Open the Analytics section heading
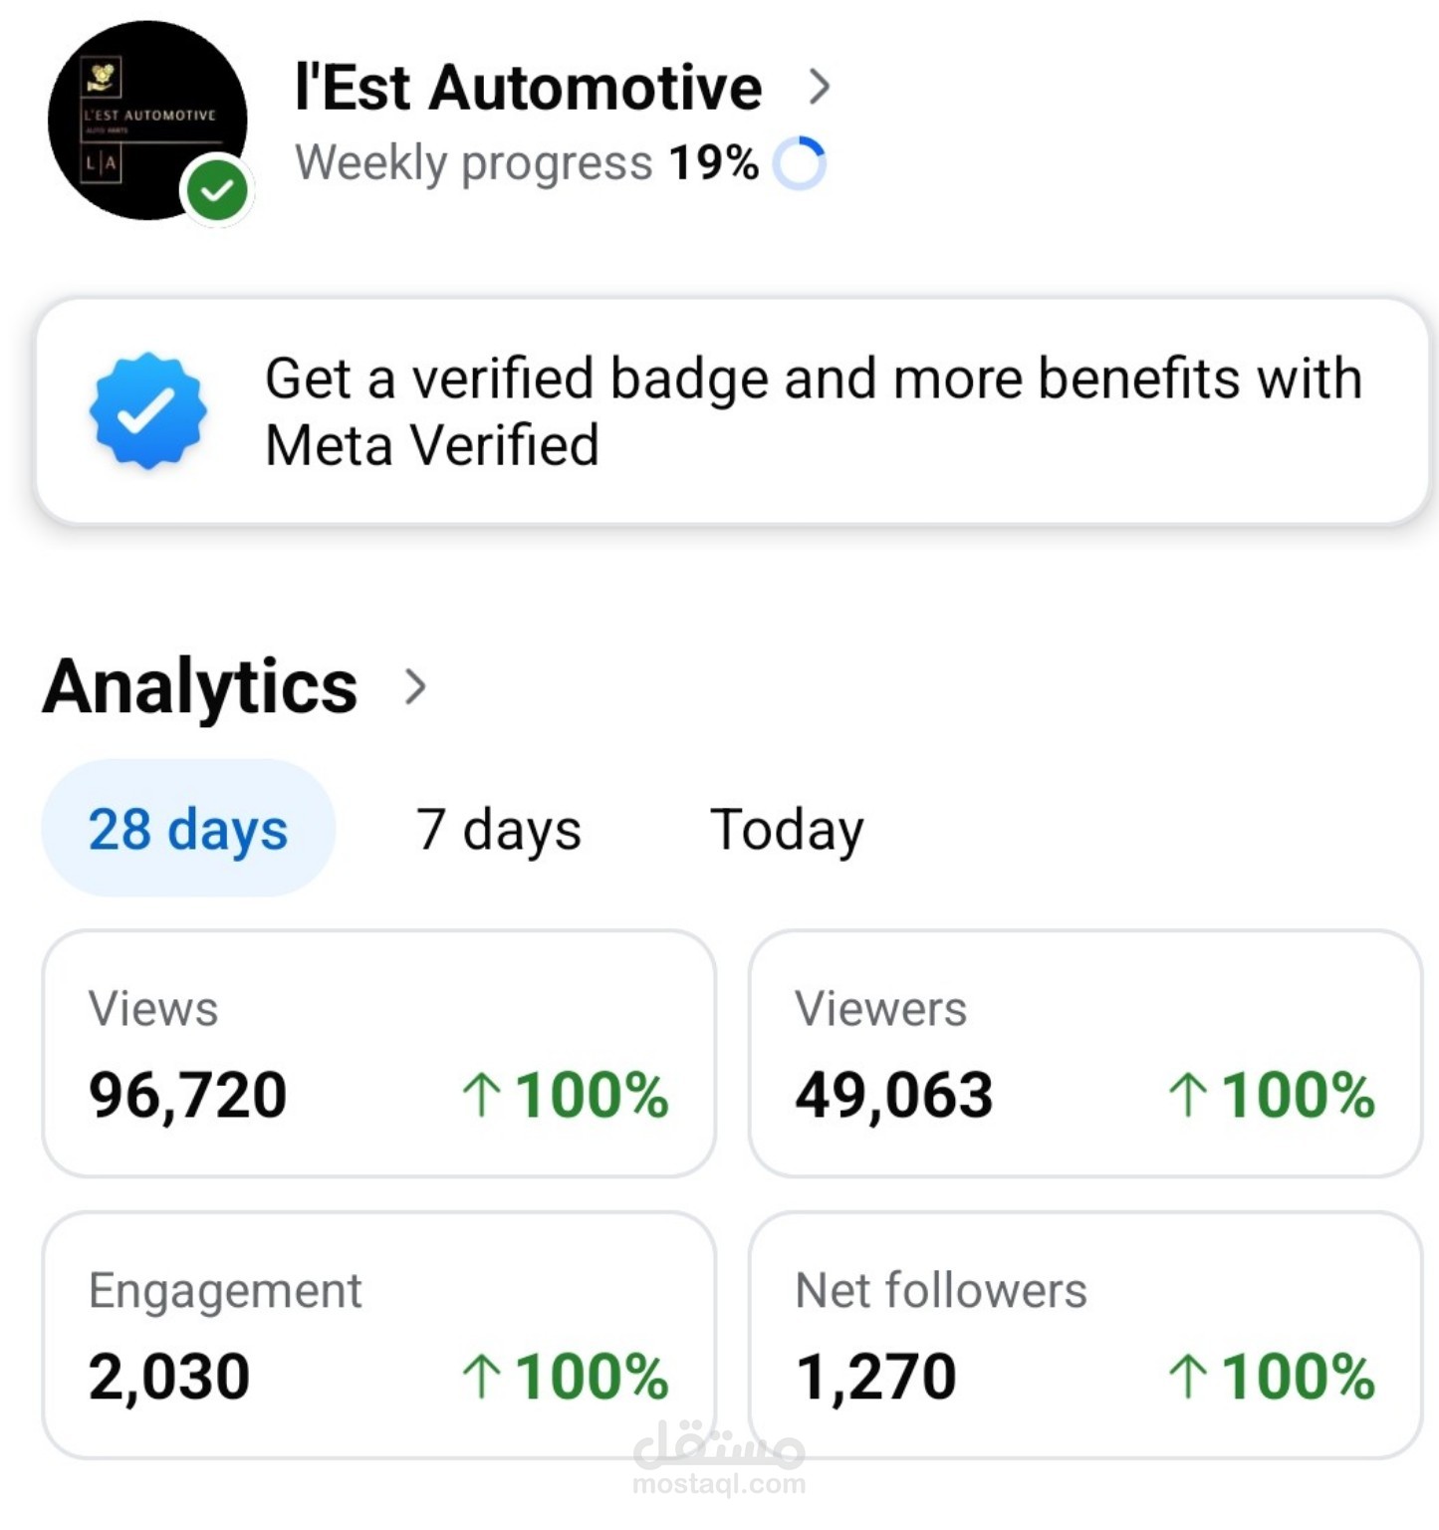1439x1530 pixels. [200, 687]
